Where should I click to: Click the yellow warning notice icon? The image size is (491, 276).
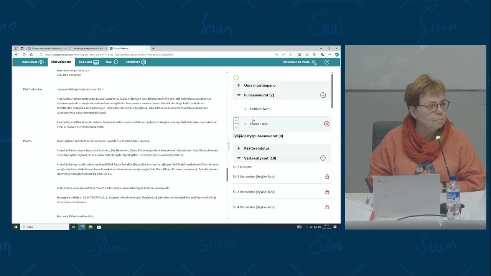[236, 77]
